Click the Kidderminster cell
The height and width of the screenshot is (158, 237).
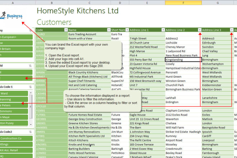tap(218, 85)
